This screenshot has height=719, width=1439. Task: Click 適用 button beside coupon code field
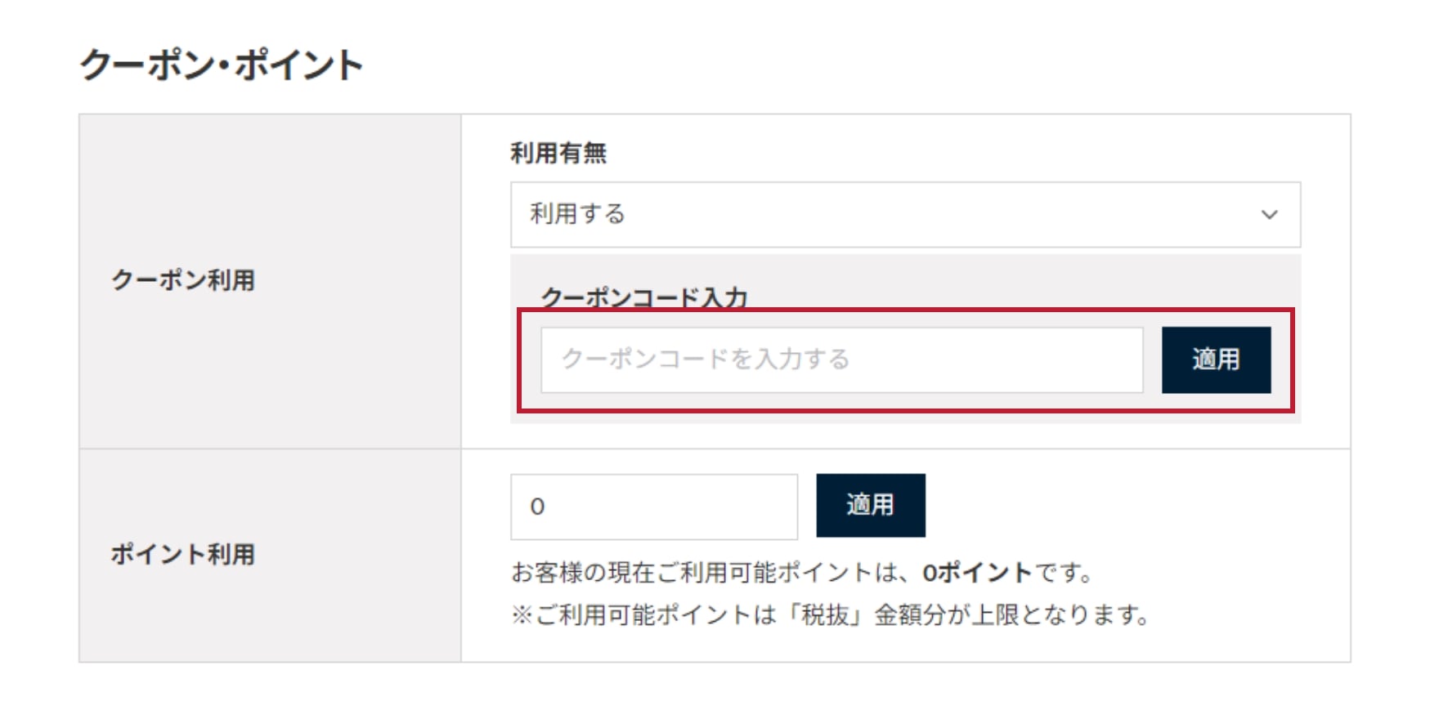pyautogui.click(x=1216, y=360)
